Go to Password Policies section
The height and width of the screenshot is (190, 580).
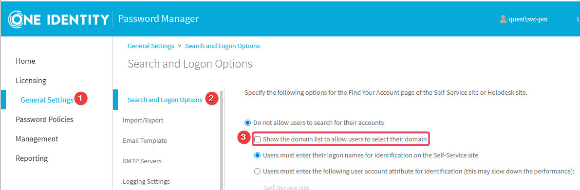tap(44, 120)
